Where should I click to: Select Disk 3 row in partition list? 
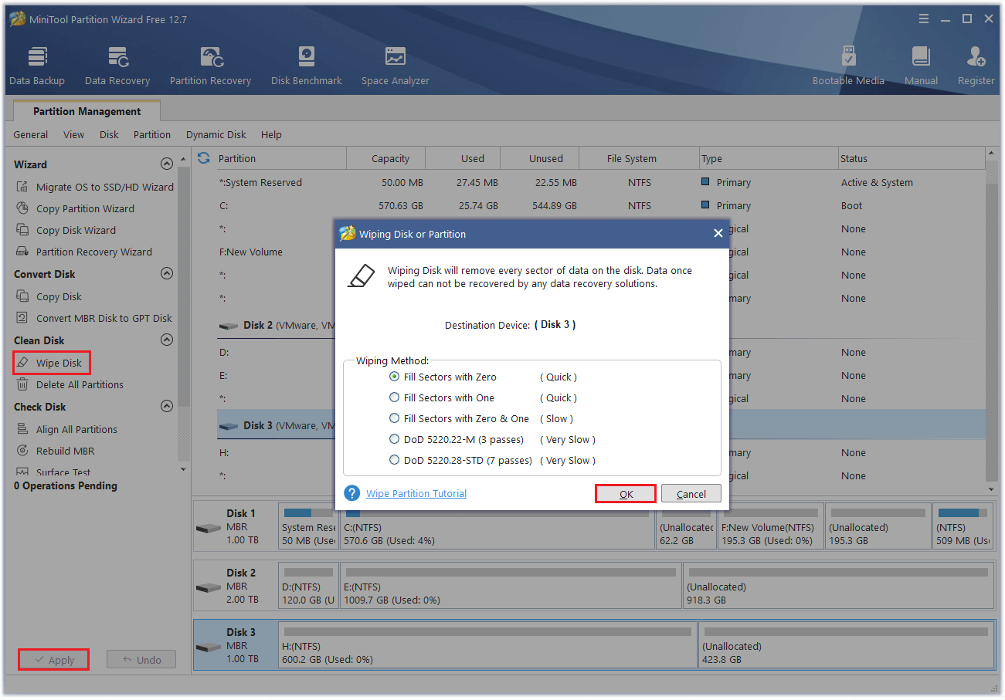(x=275, y=425)
